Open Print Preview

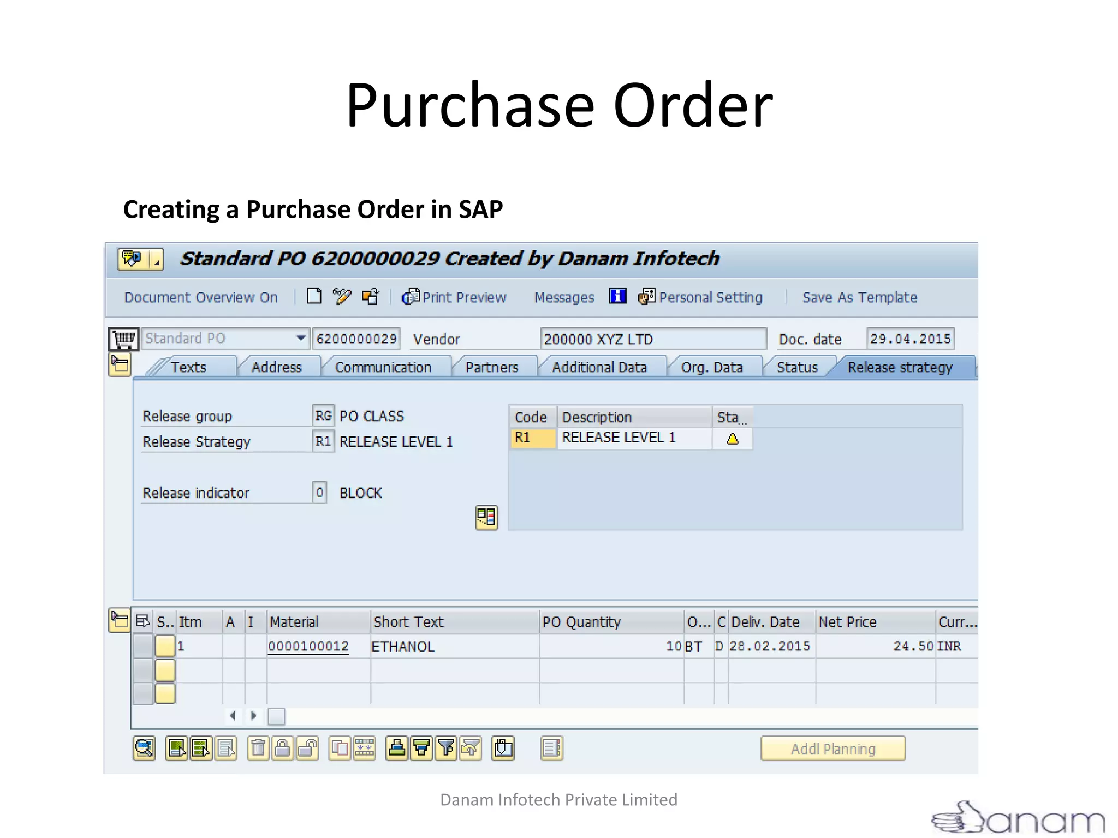coord(454,297)
